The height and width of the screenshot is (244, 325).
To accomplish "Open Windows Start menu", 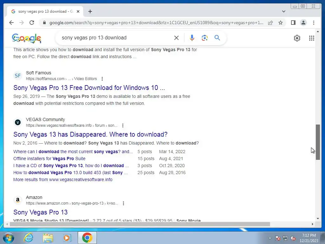I will tap(9, 238).
